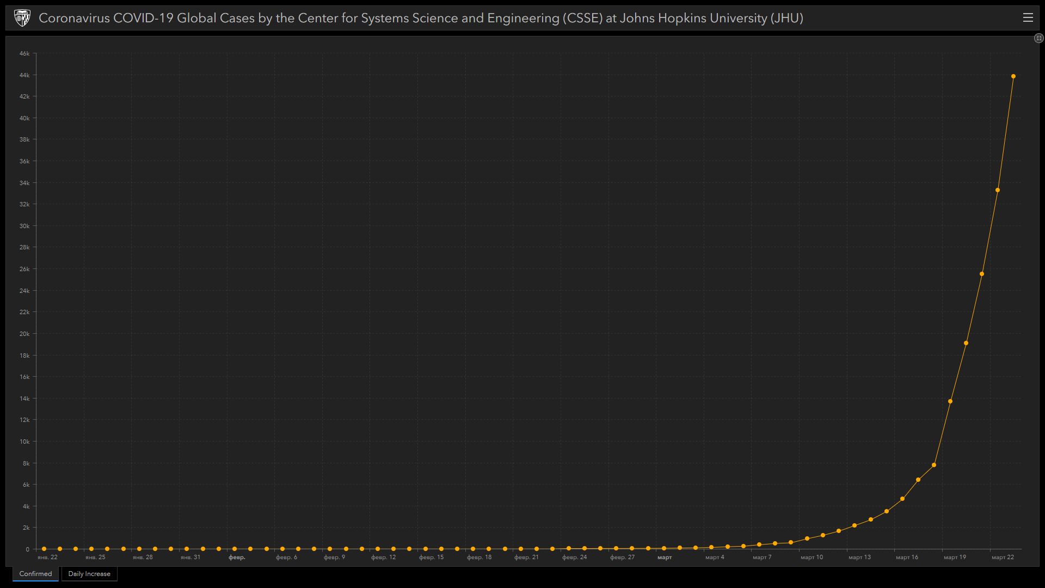
Task: Click the first data point at янв. 22
Action: pyautogui.click(x=44, y=549)
